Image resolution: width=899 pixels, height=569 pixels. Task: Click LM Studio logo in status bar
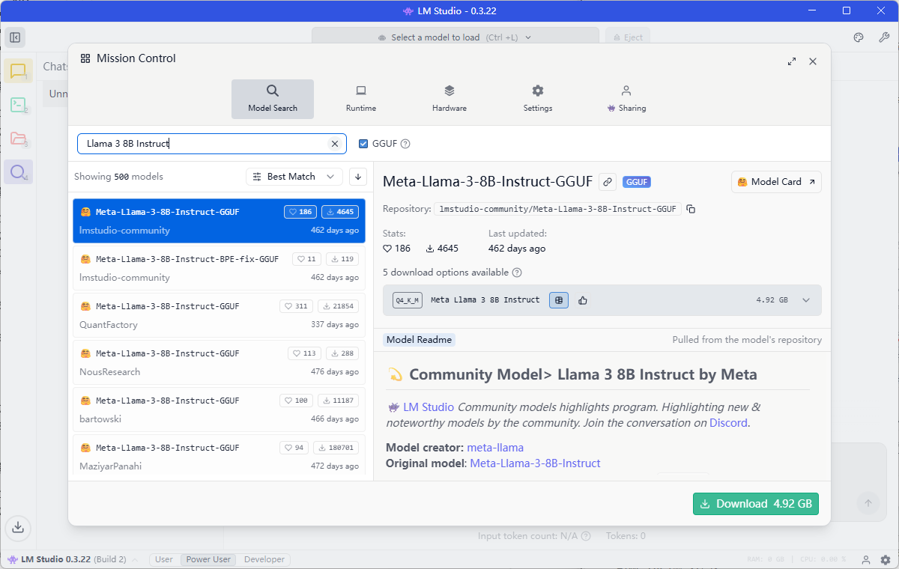tap(12, 559)
